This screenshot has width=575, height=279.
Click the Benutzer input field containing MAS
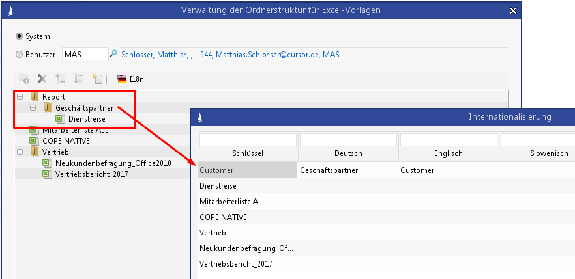[84, 55]
